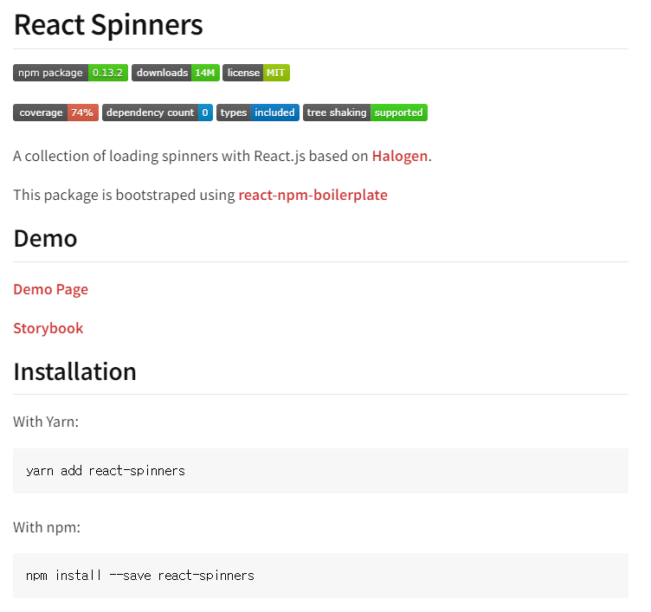Open the Storybook link
This screenshot has width=651, height=612.
[48, 328]
